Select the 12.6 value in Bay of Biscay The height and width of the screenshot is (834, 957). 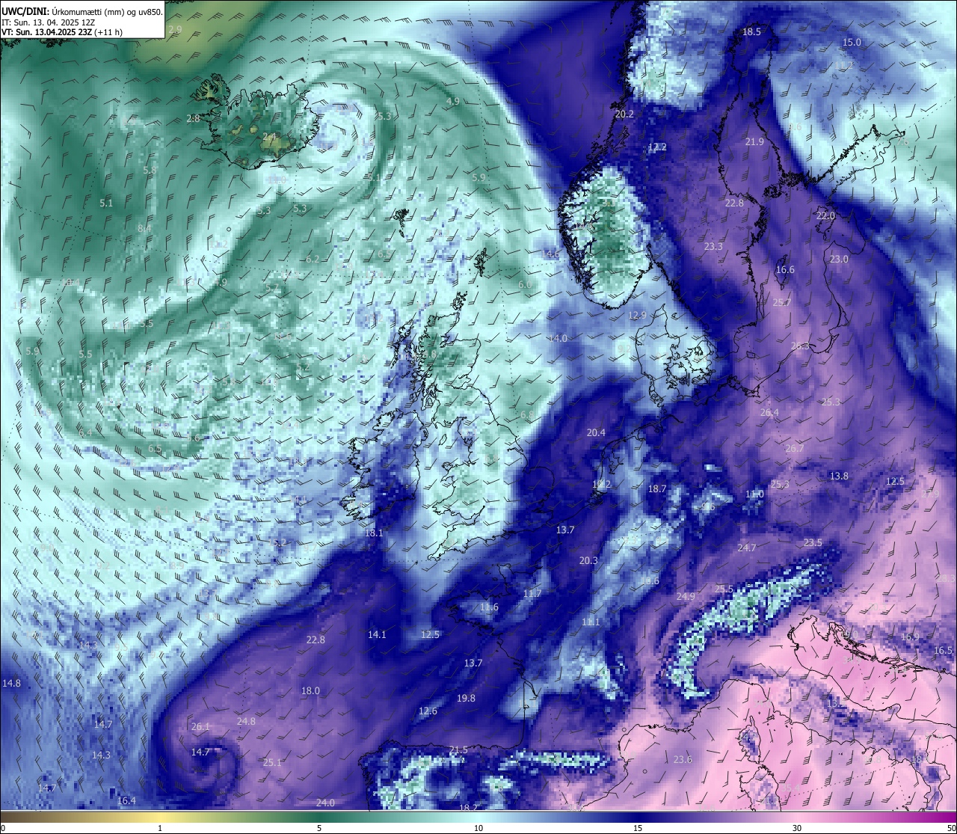point(428,711)
